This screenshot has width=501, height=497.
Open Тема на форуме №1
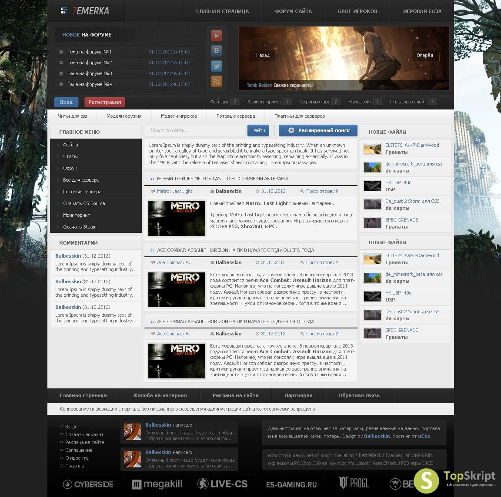tap(90, 52)
